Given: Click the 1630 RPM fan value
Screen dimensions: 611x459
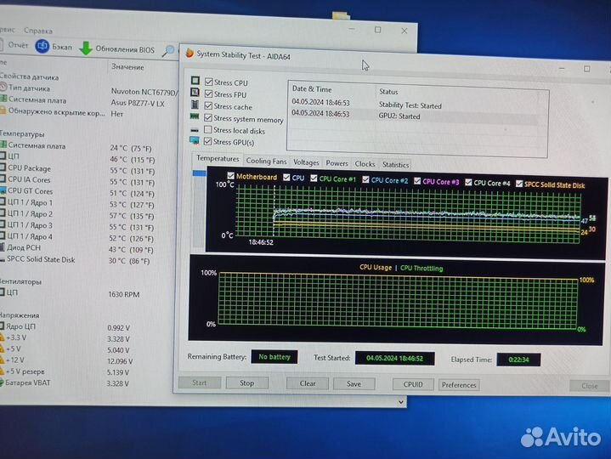Looking at the screenshot, I should coord(123,294).
